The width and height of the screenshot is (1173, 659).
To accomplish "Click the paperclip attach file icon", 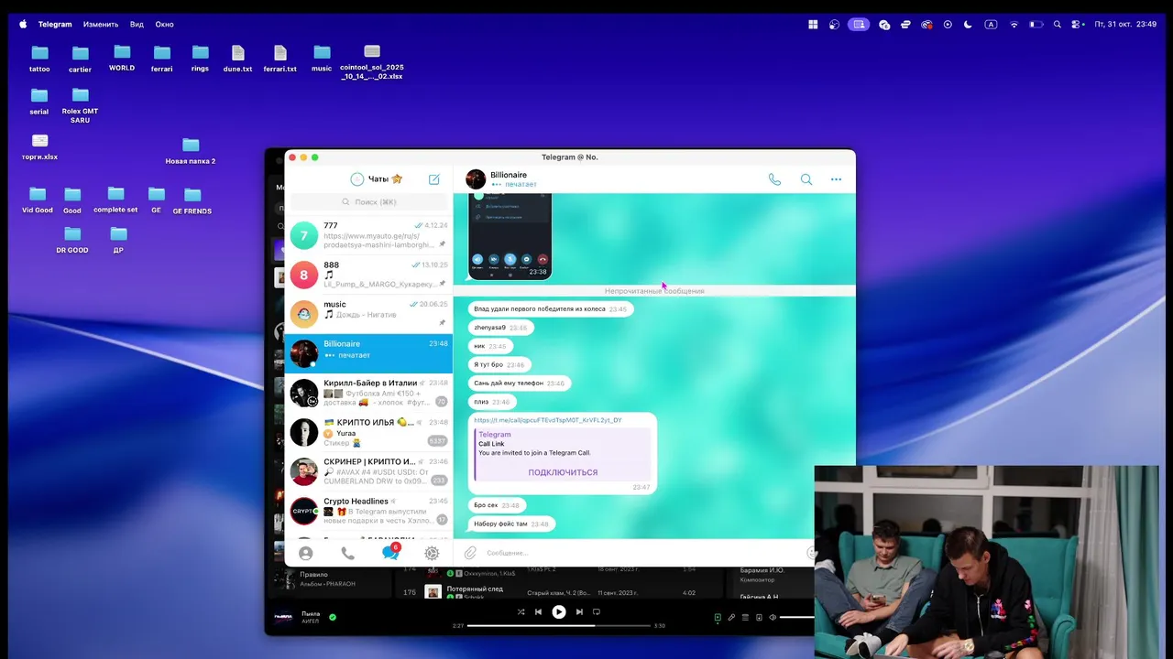I will 470,553.
